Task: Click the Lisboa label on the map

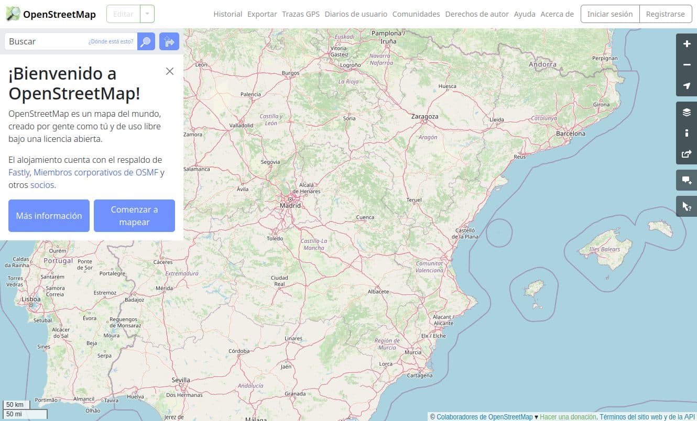Action: 31,299
